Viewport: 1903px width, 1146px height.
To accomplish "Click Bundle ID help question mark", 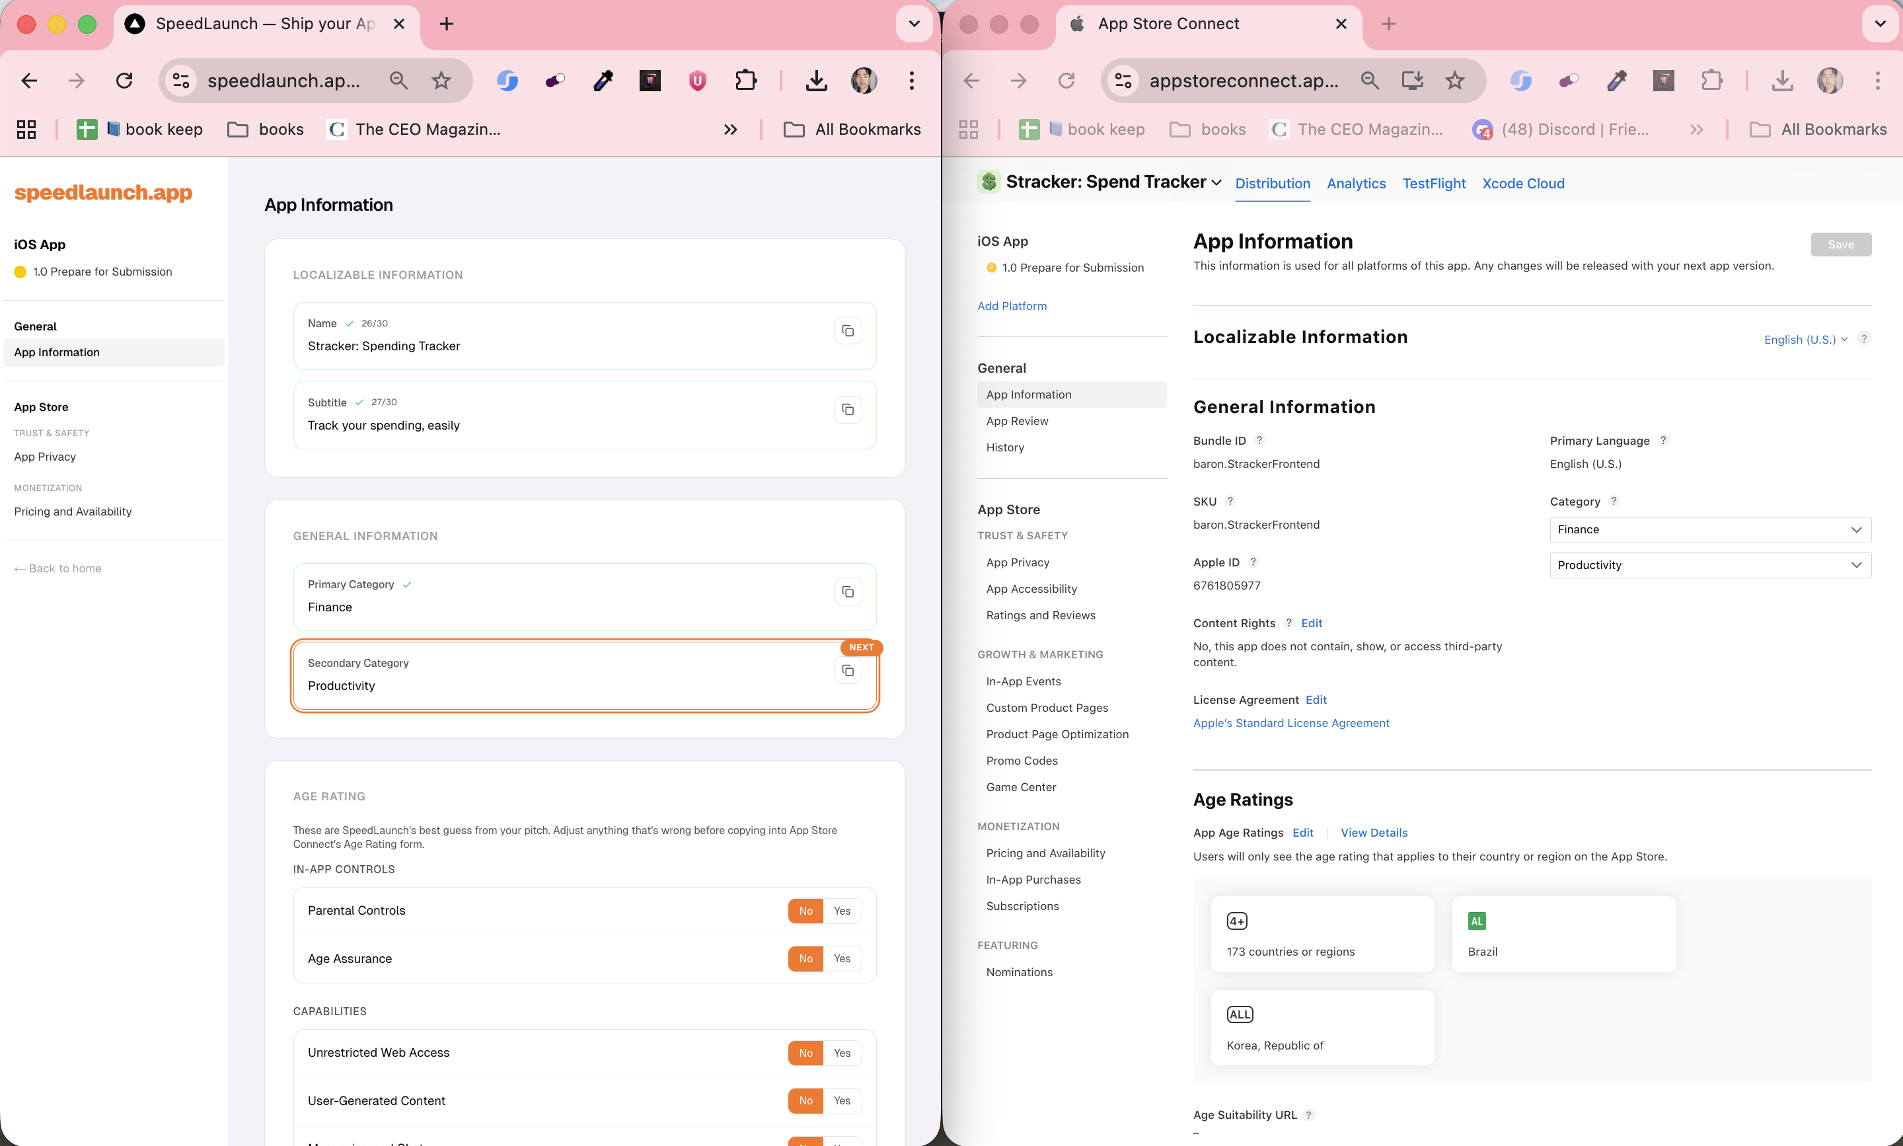I will 1259,440.
